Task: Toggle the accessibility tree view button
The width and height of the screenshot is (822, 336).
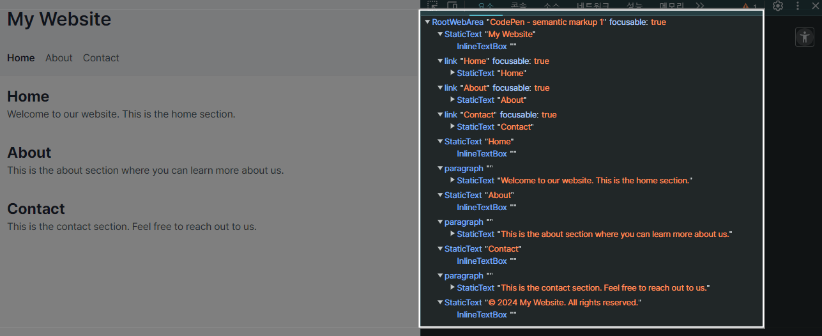Action: point(804,36)
